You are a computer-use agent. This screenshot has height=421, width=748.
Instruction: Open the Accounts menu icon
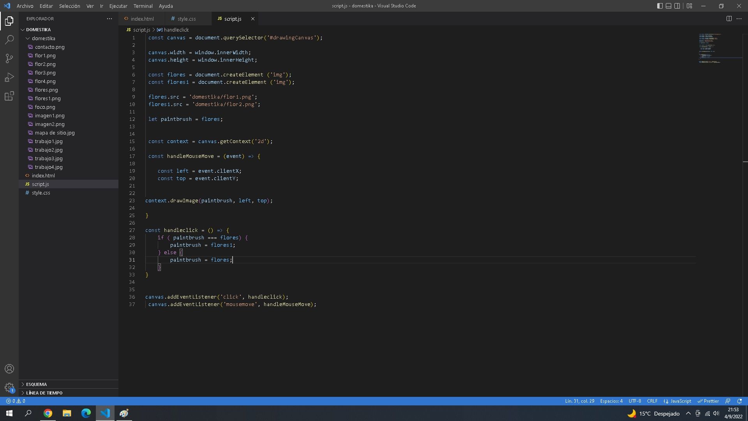[9, 369]
